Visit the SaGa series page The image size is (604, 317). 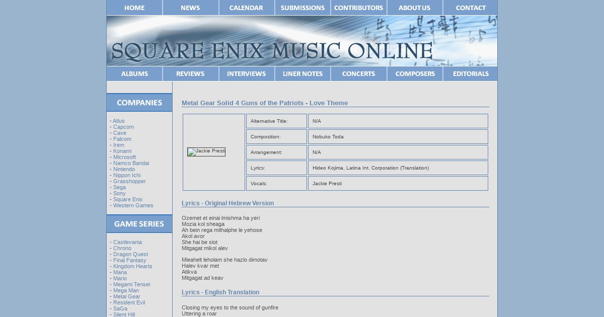pos(120,308)
